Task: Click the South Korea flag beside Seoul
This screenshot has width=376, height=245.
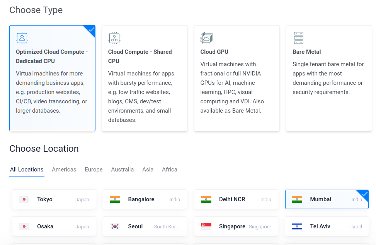Action: tap(115, 226)
